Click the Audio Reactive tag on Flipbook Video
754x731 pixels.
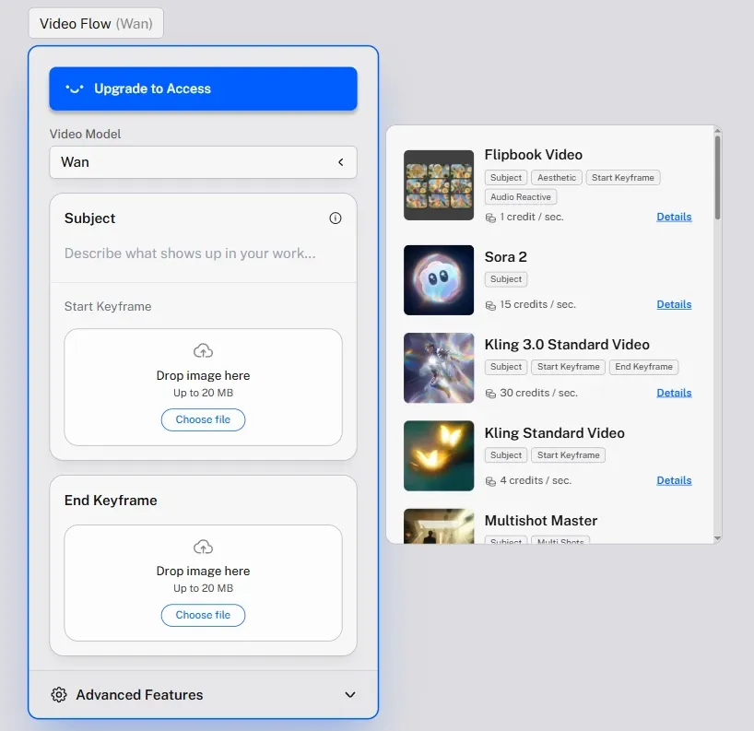point(520,196)
